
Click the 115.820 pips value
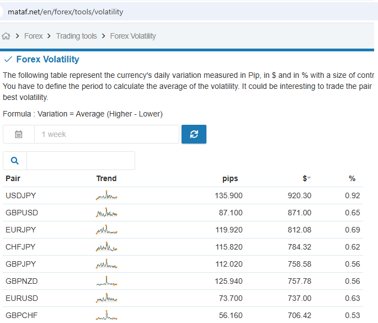pyautogui.click(x=229, y=247)
